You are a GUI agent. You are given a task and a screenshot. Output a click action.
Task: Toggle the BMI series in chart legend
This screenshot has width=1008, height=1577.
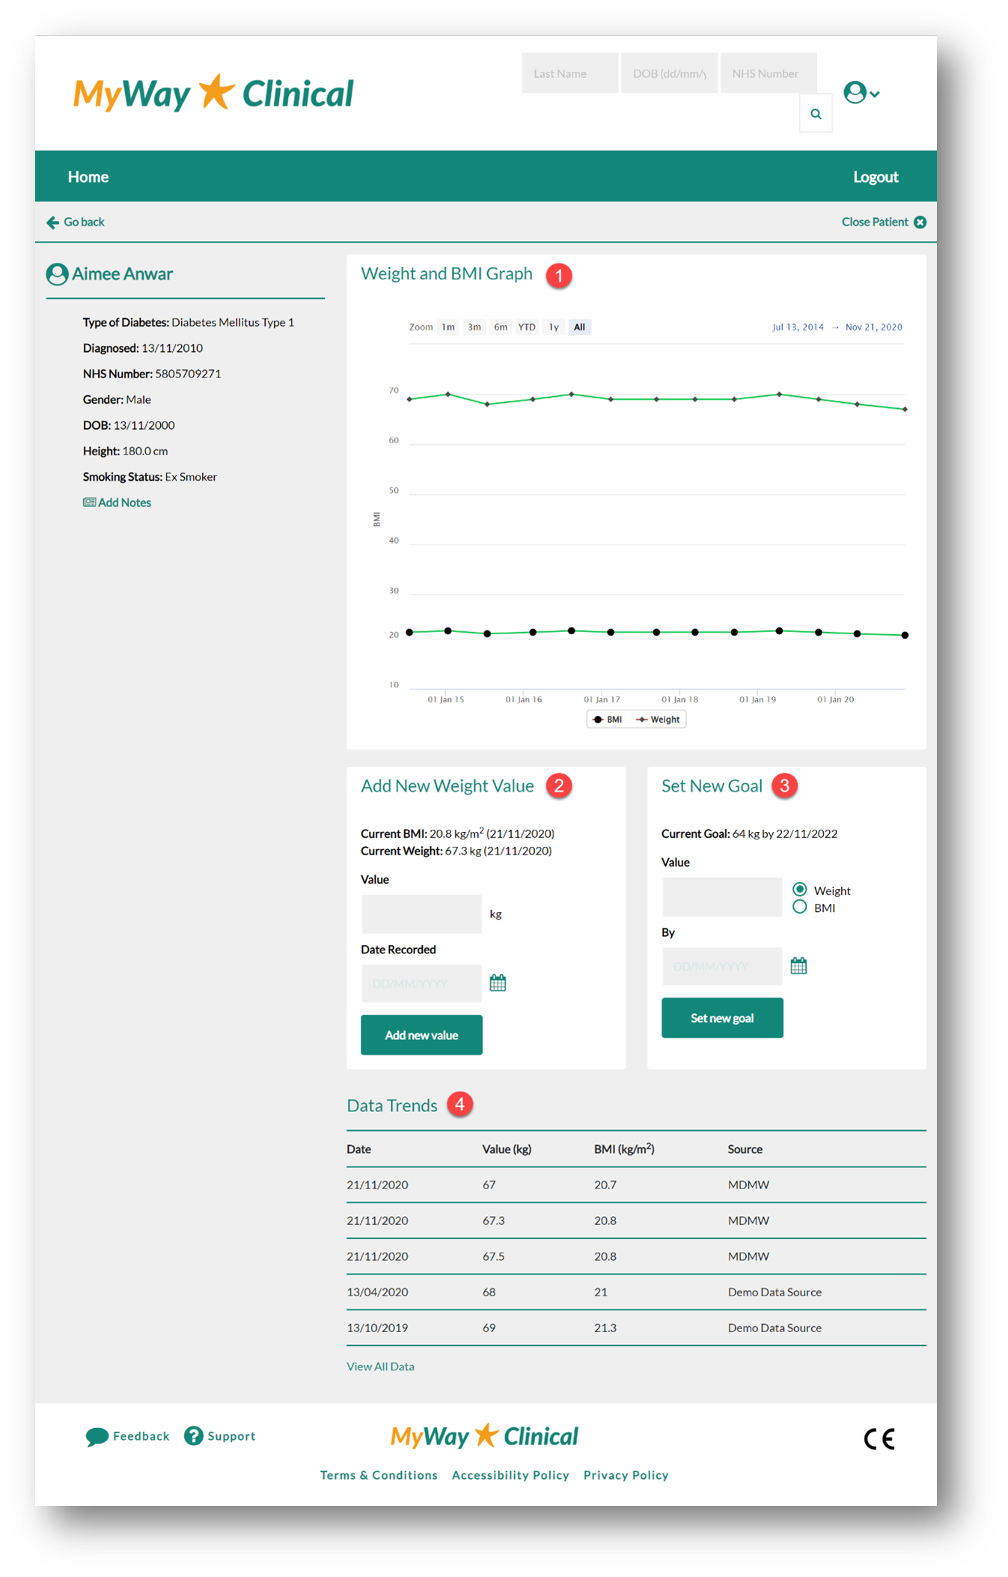(x=607, y=720)
